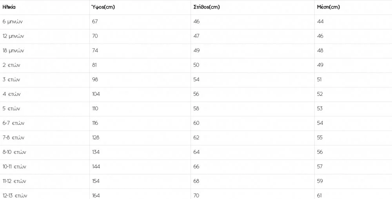
Task: Select chest value 70 in last row
Action: (196, 195)
